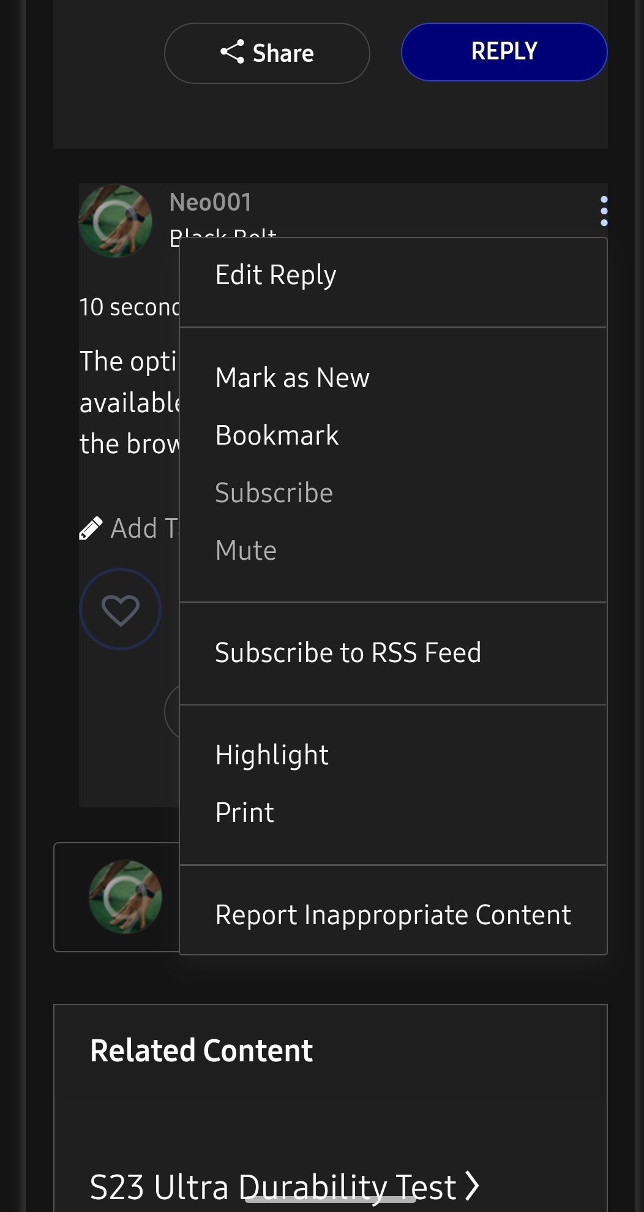This screenshot has width=644, height=1212.
Task: Select Subscribe in options menu
Action: [x=274, y=493]
